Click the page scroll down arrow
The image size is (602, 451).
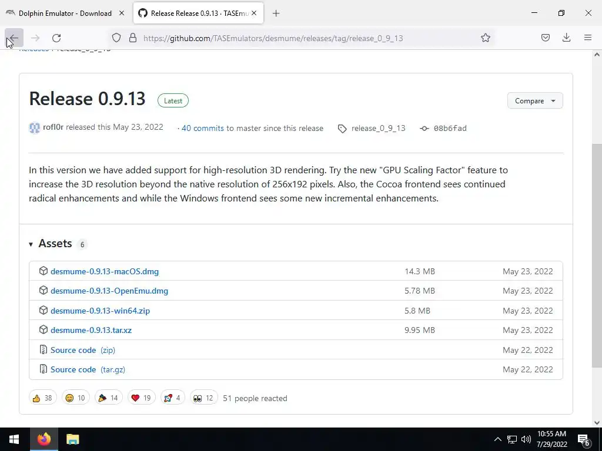[x=597, y=423]
